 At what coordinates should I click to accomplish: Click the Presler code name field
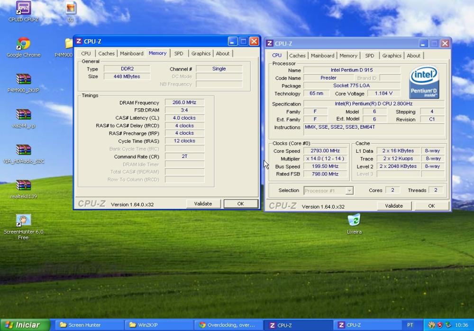328,78
